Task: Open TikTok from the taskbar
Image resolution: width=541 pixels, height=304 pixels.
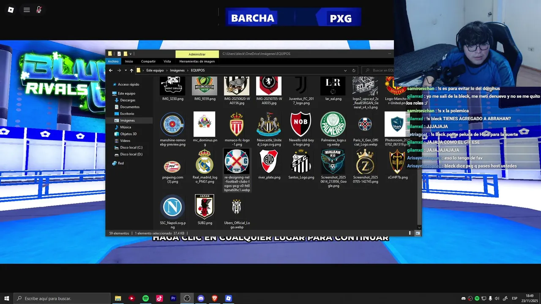Action: coord(159,299)
